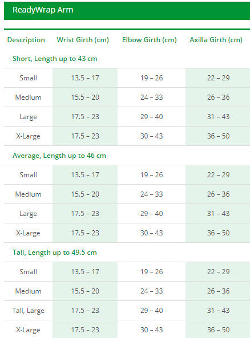Image resolution: width=250 pixels, height=338 pixels.
Task: Click the Axilla Girth (cm) column header
Action: click(216, 40)
